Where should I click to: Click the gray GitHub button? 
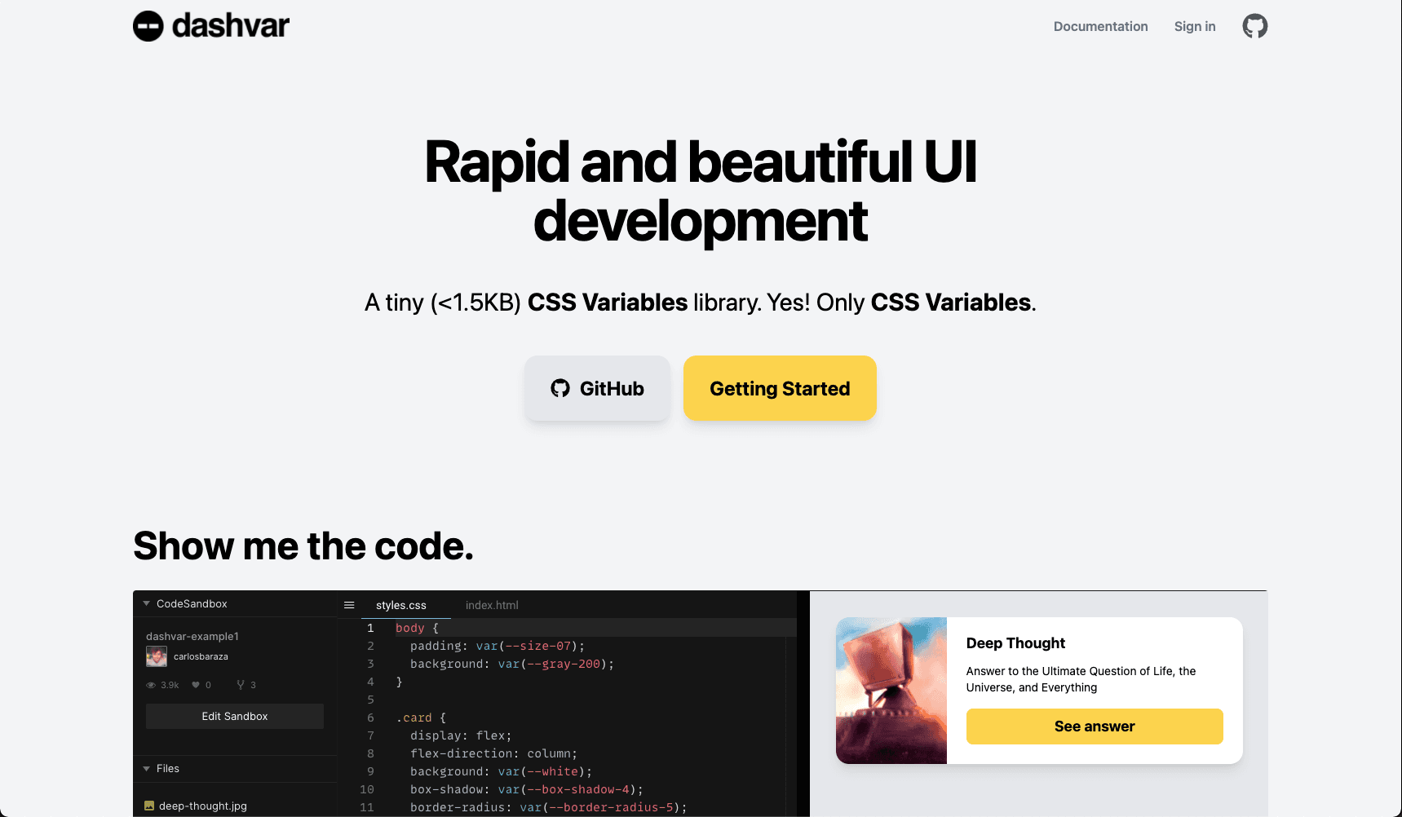(597, 388)
